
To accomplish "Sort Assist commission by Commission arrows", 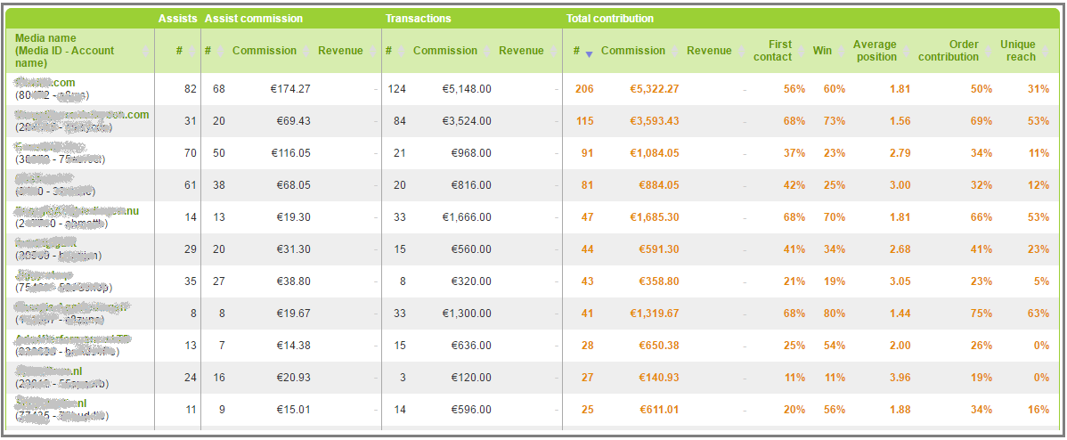I will pos(305,51).
